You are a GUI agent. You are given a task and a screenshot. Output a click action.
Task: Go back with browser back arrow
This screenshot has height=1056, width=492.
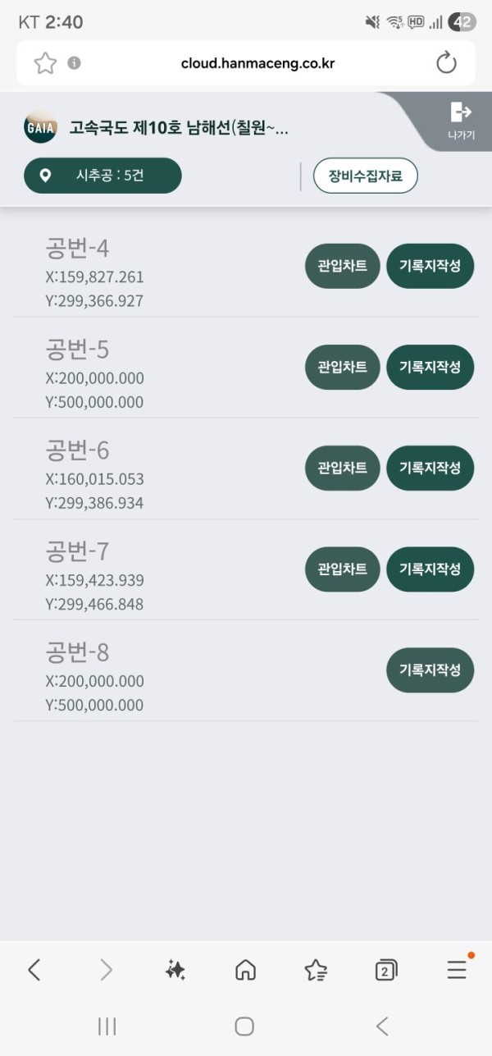click(x=34, y=970)
